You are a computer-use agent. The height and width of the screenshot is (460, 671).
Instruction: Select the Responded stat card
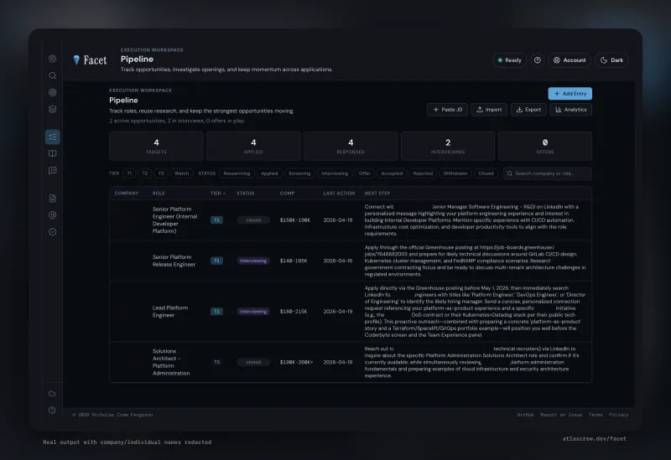pos(351,146)
